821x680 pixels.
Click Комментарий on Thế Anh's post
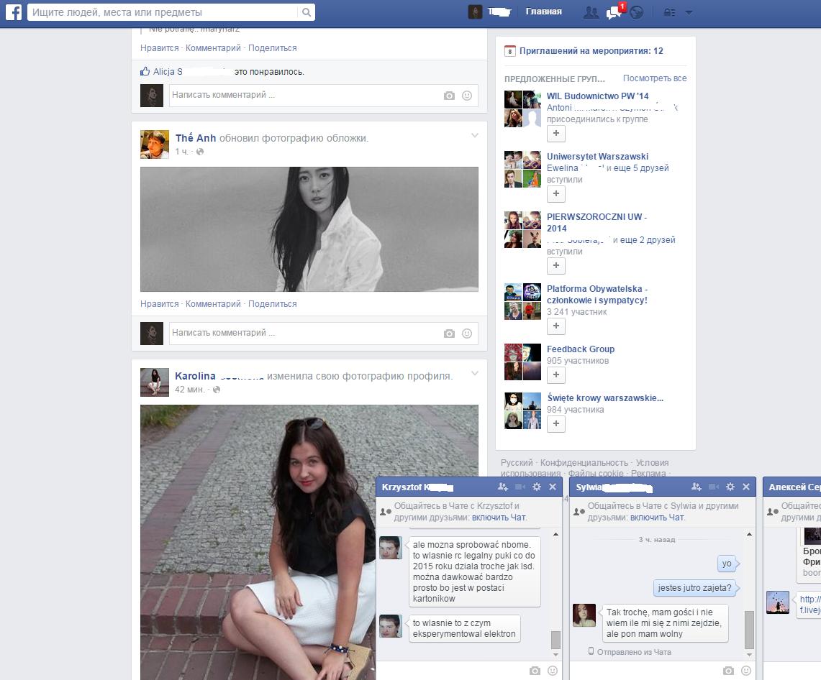pyautogui.click(x=213, y=304)
